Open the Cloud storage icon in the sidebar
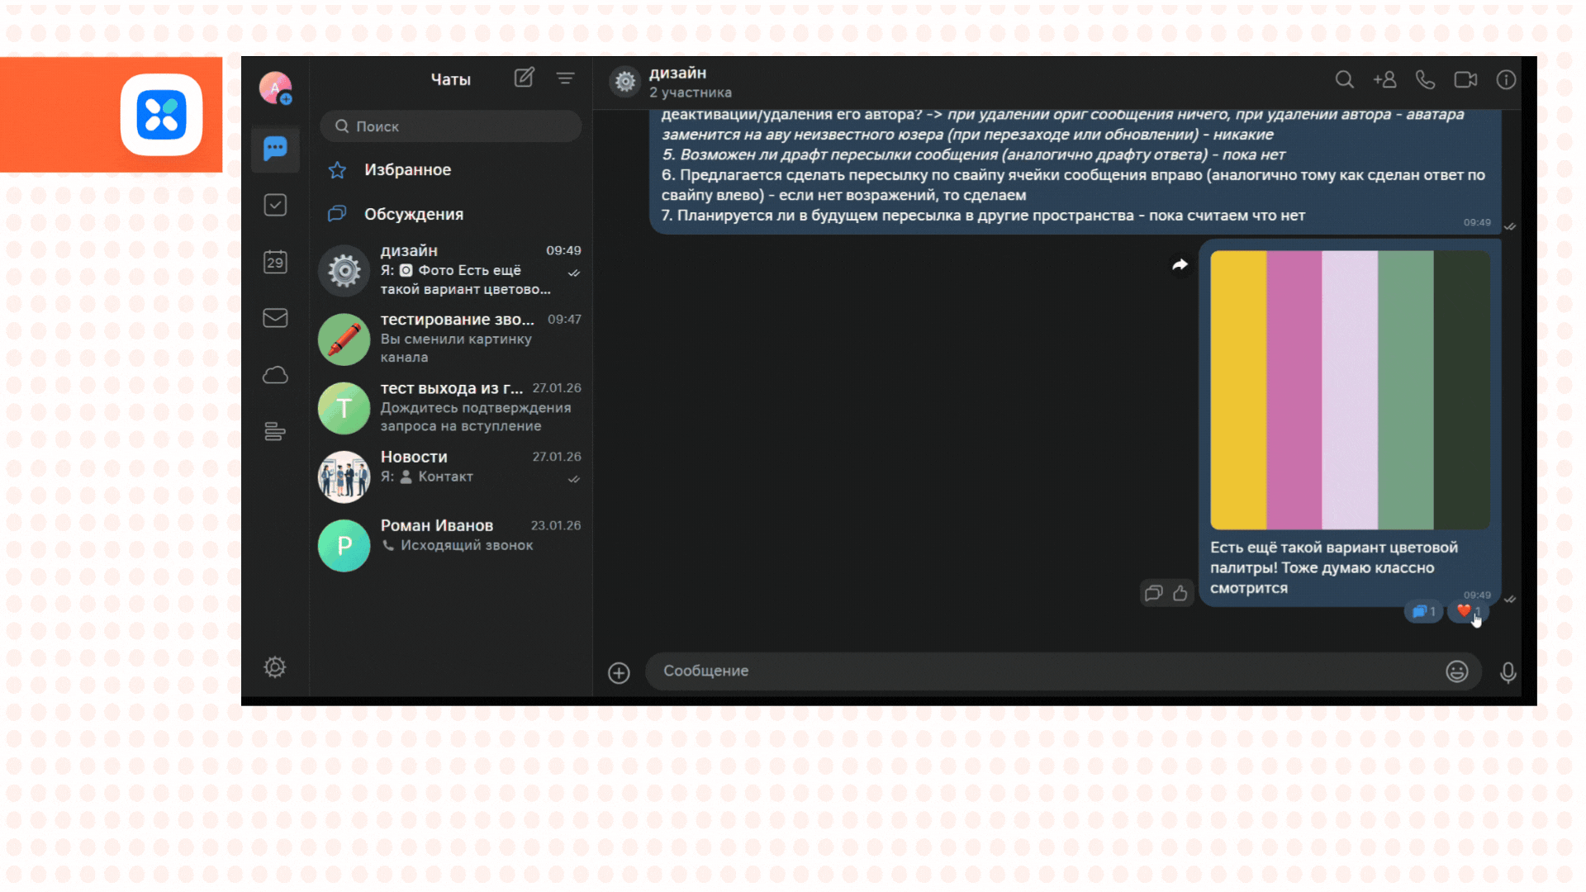Screen dimensions: 1586x892 pyautogui.click(x=275, y=375)
